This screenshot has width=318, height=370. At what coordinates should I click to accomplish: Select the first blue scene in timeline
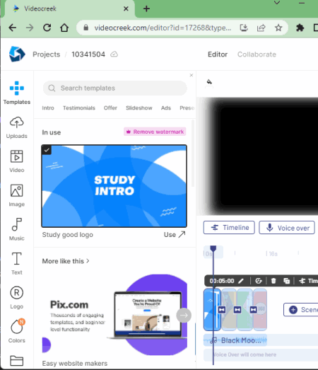click(x=212, y=309)
